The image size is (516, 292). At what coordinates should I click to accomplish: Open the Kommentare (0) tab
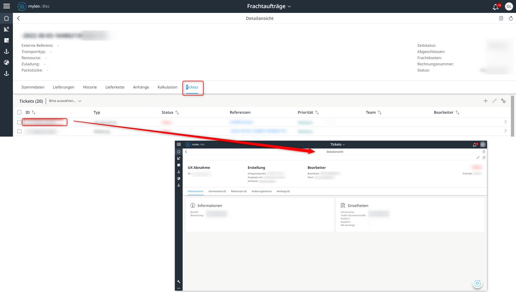click(x=217, y=191)
